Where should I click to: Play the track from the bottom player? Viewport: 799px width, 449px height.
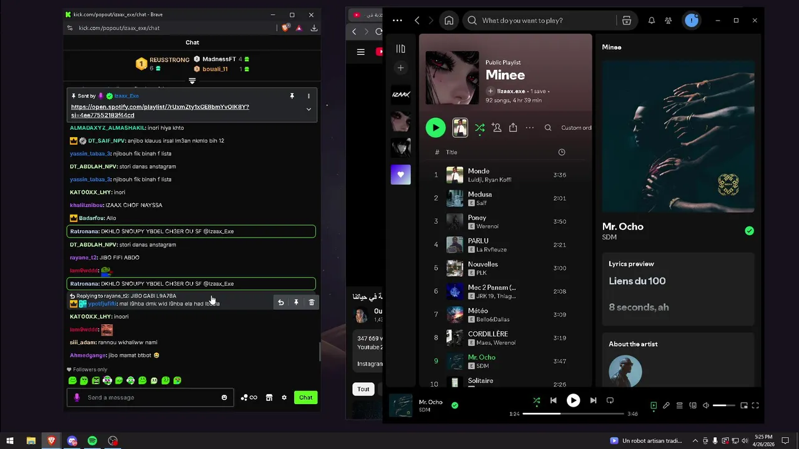click(573, 400)
